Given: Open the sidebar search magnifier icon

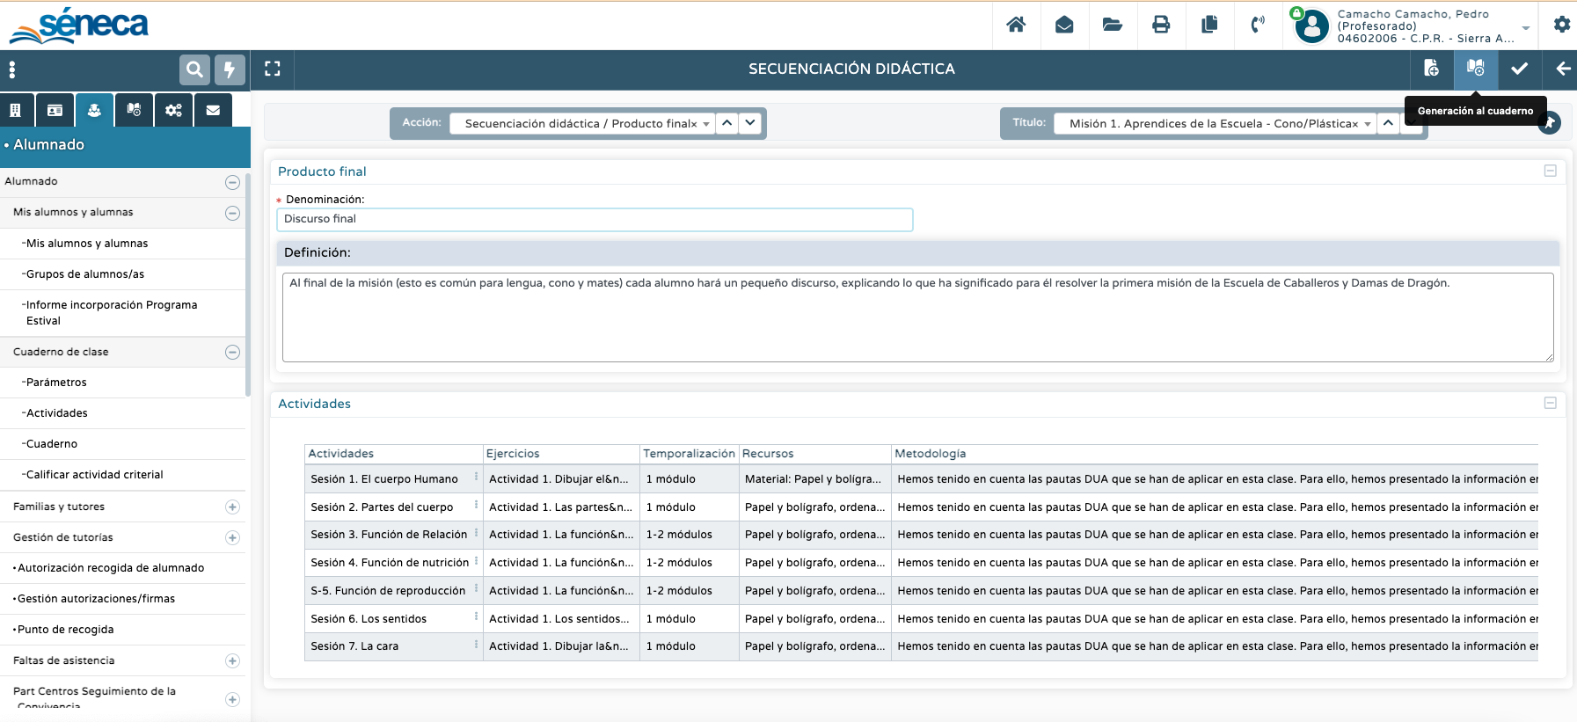Looking at the screenshot, I should [194, 69].
